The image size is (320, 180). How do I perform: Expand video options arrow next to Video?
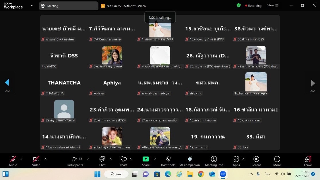(45, 159)
